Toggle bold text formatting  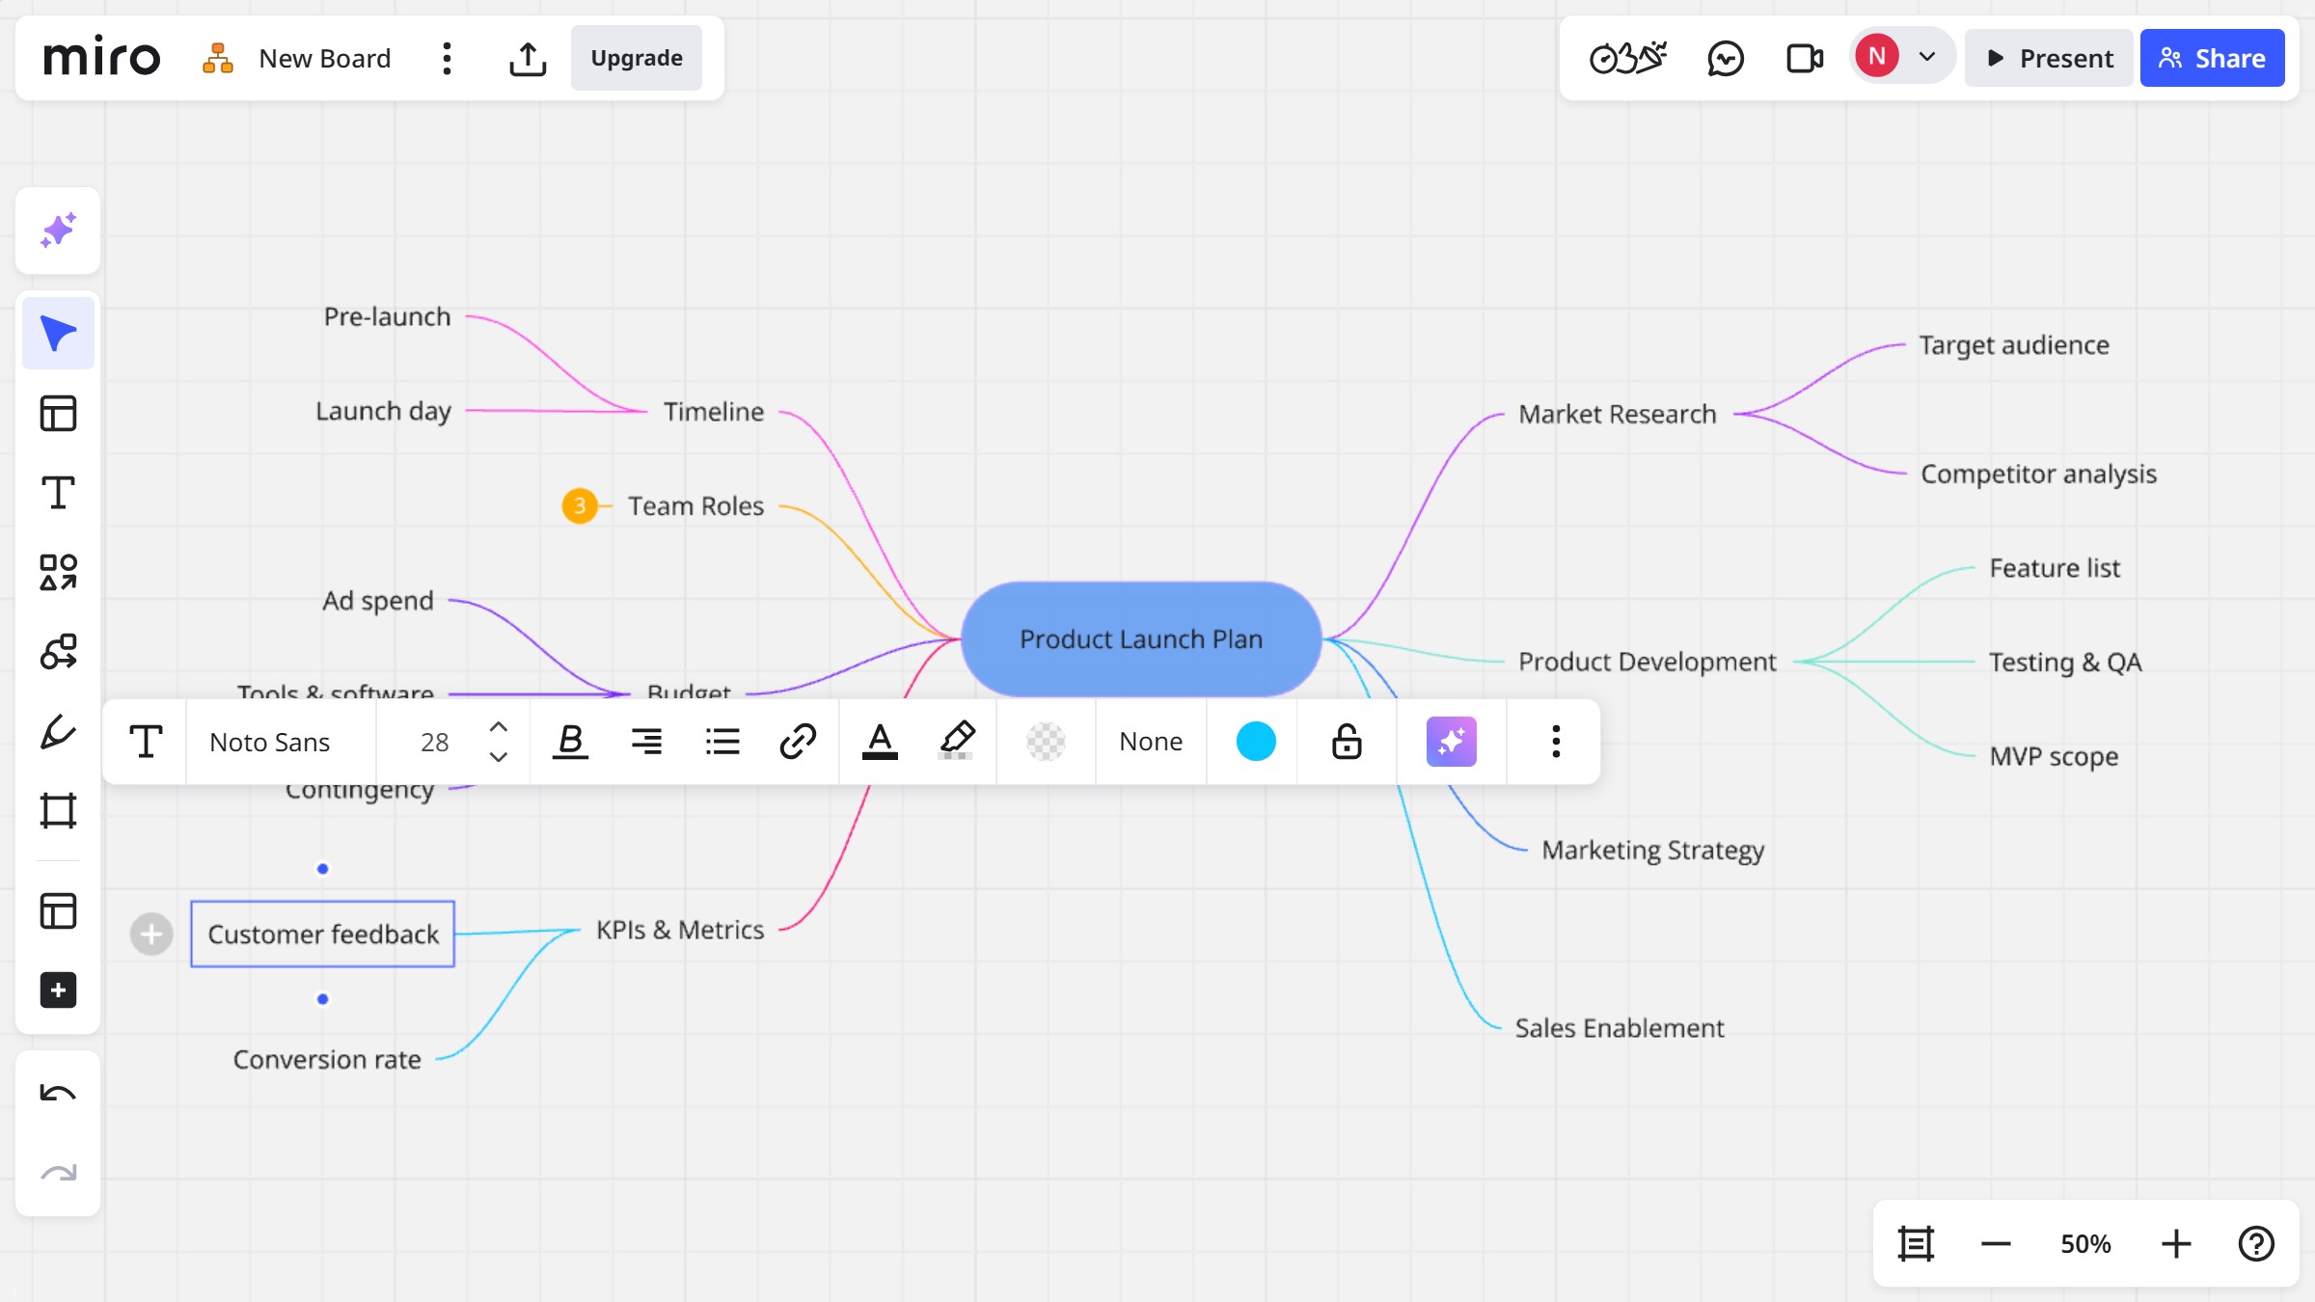pyautogui.click(x=570, y=742)
